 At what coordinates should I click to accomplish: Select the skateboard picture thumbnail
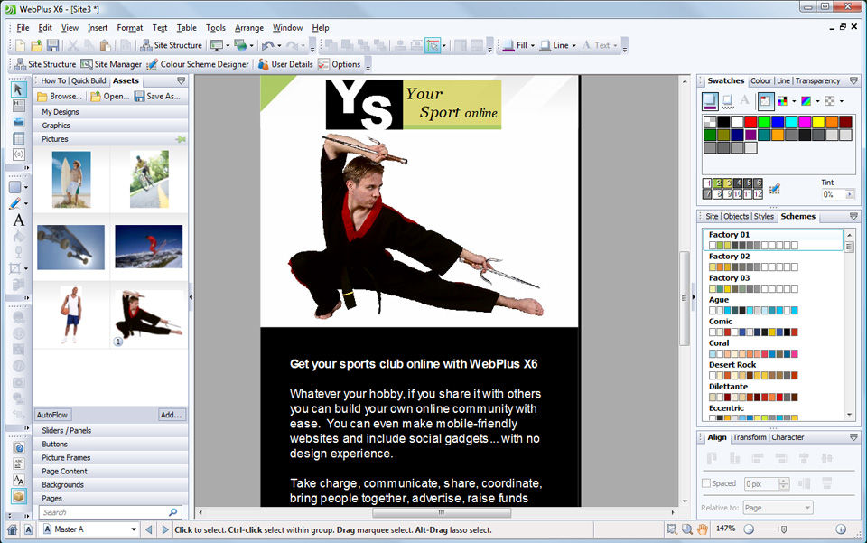[70, 247]
